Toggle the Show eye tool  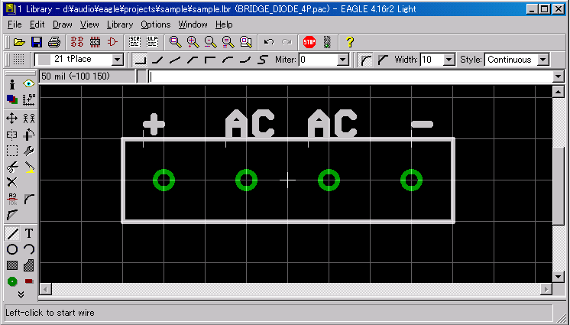pos(29,84)
